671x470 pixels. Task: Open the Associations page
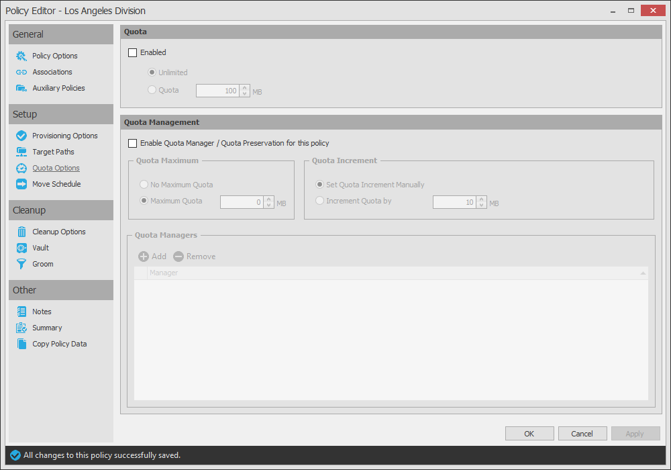(52, 73)
